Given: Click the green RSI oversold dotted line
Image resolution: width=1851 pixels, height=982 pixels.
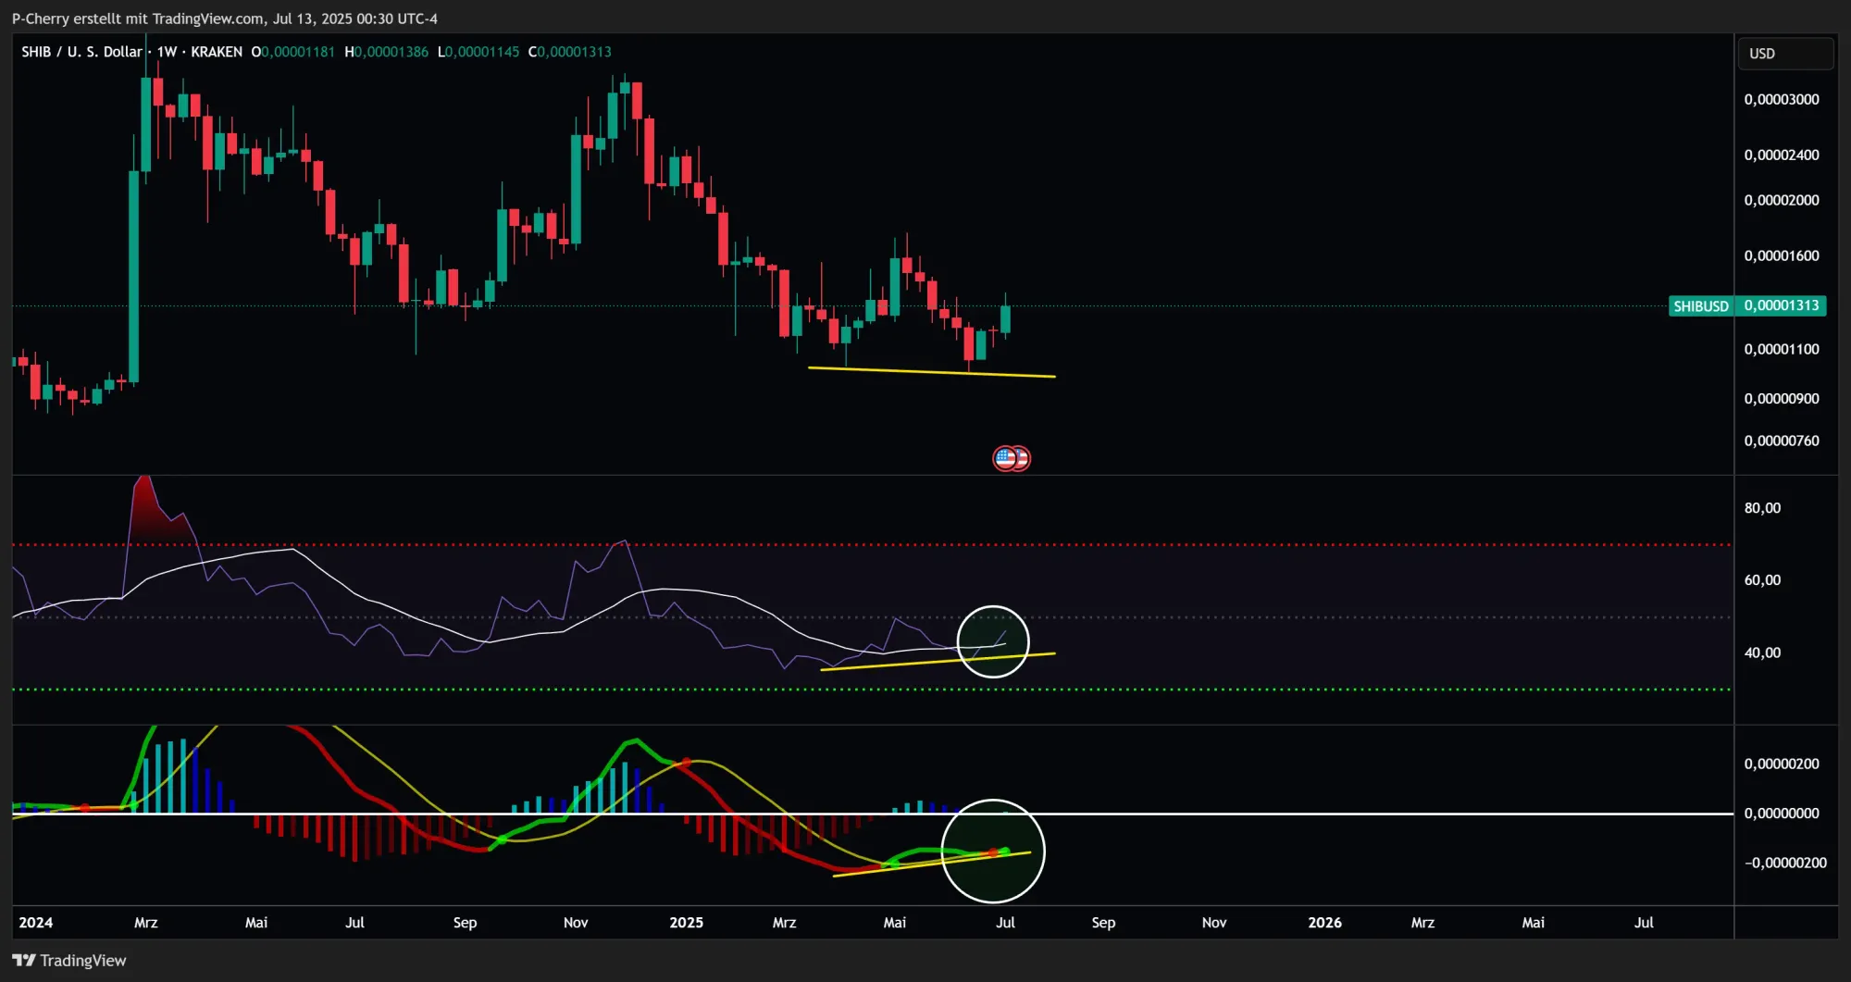Looking at the screenshot, I should (872, 689).
